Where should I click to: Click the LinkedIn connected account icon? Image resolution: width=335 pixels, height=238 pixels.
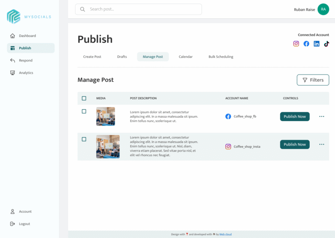(316, 44)
